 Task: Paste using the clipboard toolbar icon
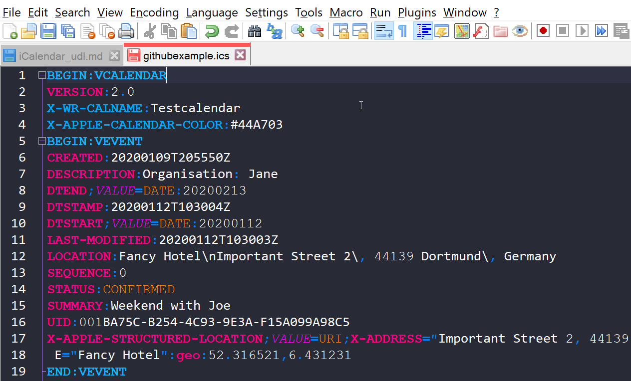(189, 31)
